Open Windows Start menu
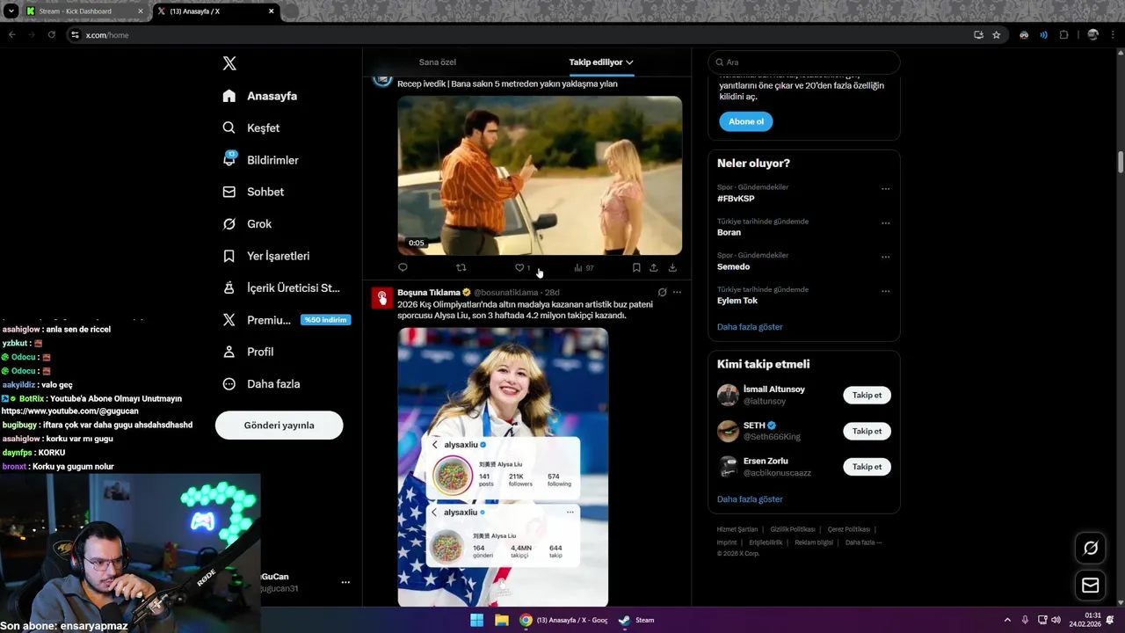This screenshot has height=633, width=1125. point(476,620)
